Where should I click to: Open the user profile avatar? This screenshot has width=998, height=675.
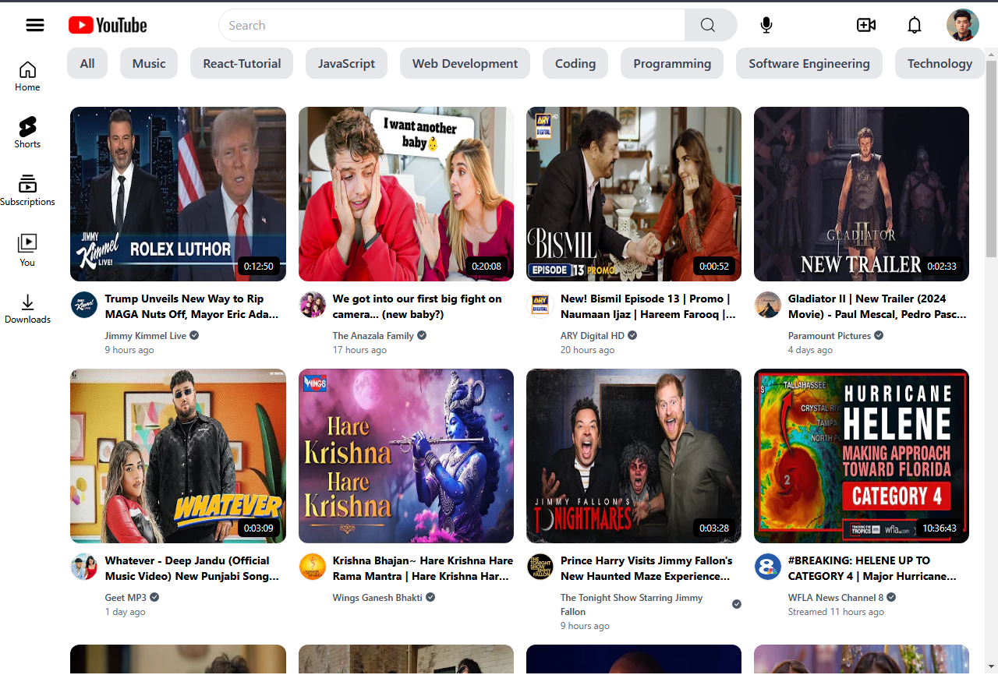pos(963,25)
